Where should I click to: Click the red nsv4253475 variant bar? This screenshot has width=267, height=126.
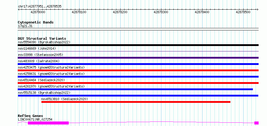(x=138, y=70)
